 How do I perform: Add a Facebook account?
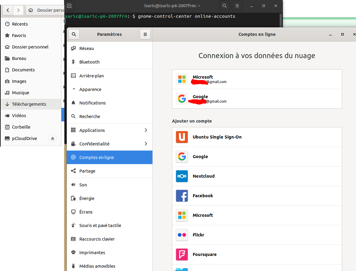coord(257,196)
